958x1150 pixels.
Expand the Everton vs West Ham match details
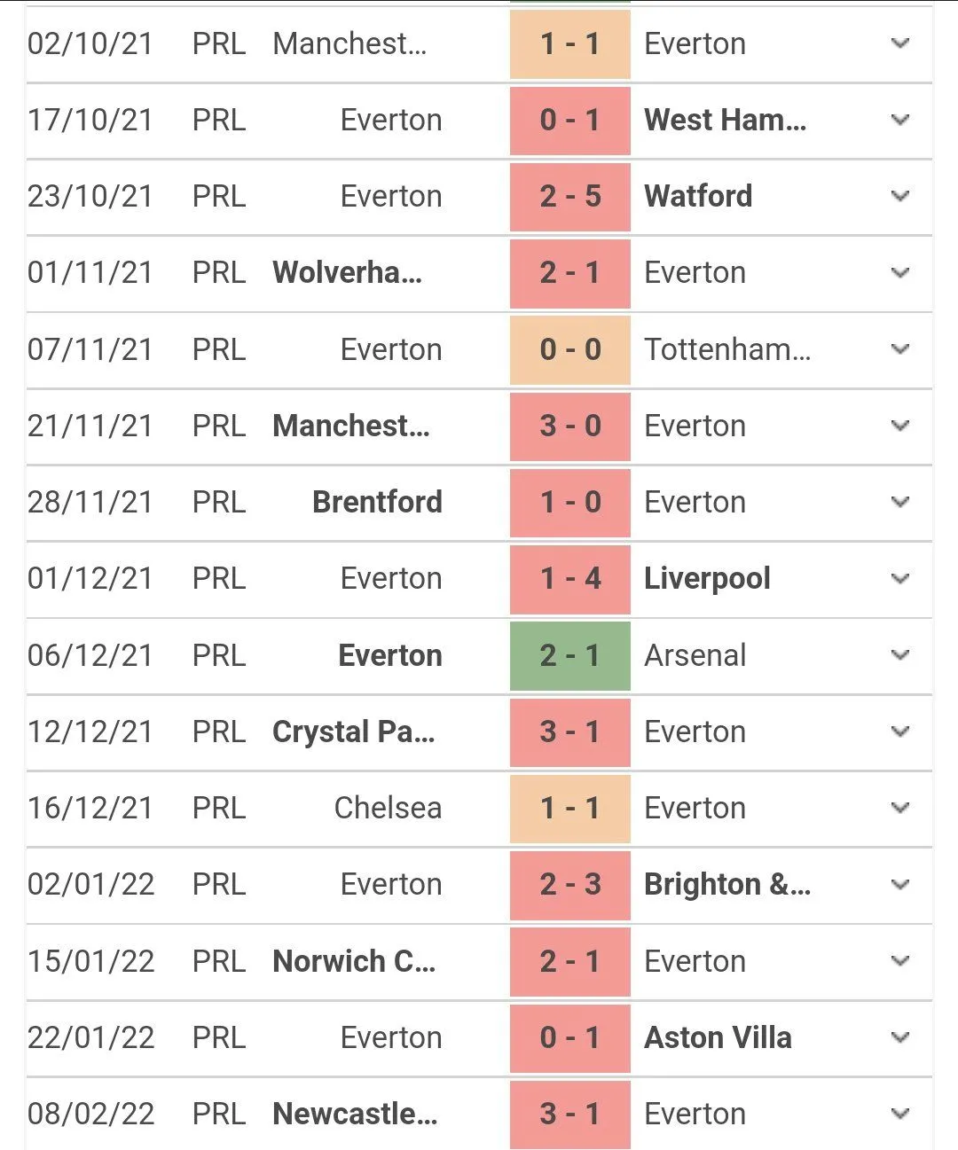click(x=900, y=120)
